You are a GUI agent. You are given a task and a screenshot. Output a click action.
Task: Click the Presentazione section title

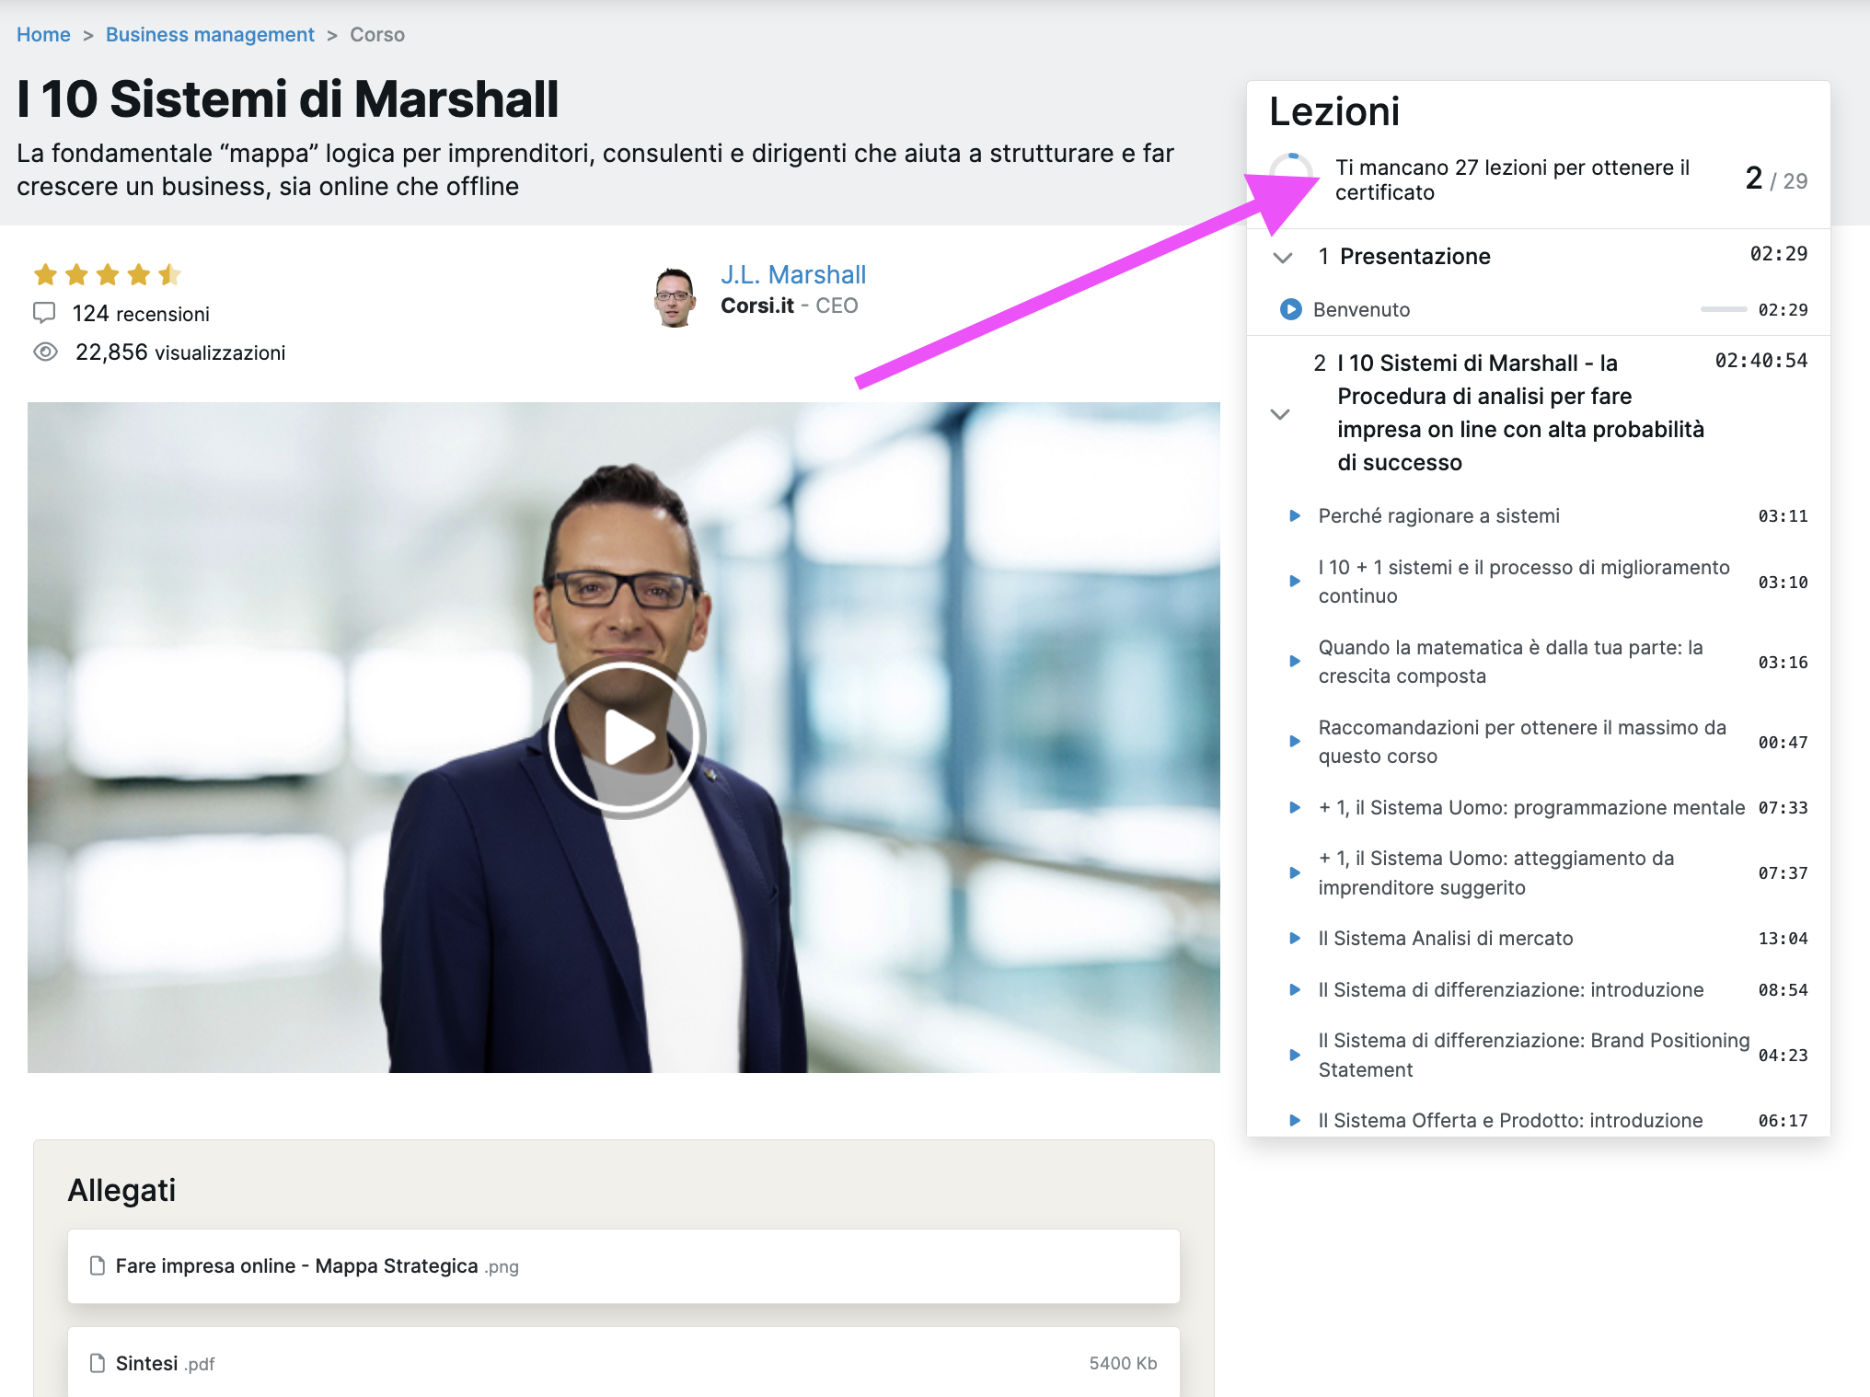pos(1414,256)
